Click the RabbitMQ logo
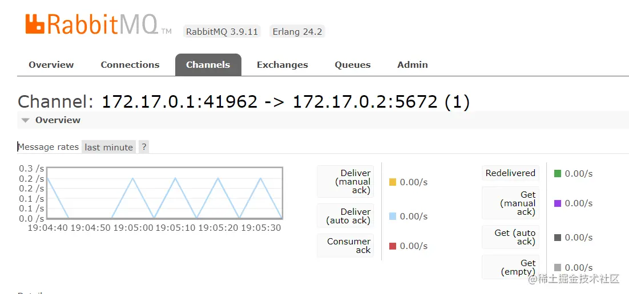 98,24
